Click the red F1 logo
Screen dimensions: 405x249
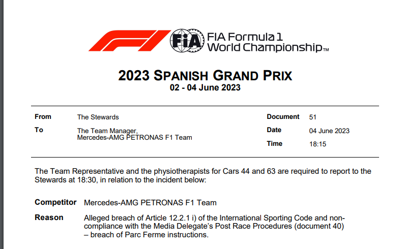pos(128,41)
